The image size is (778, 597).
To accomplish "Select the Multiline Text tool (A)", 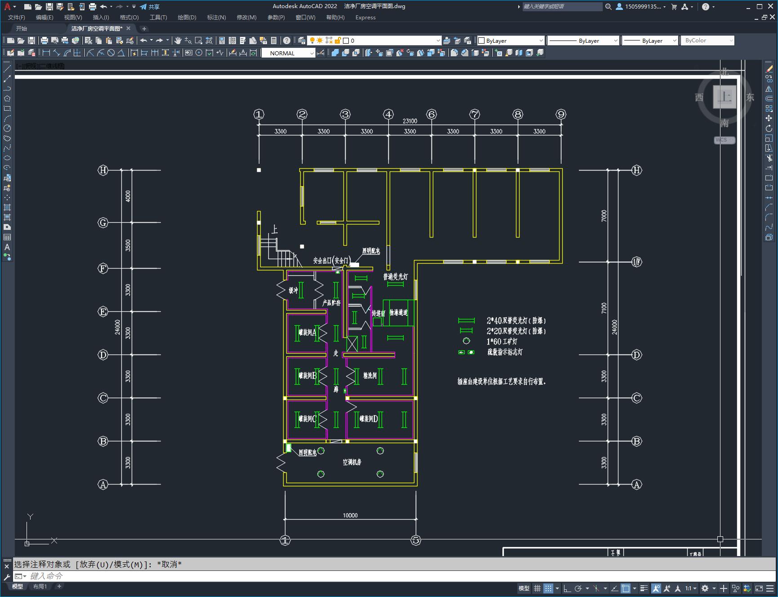I will pyautogui.click(x=7, y=247).
